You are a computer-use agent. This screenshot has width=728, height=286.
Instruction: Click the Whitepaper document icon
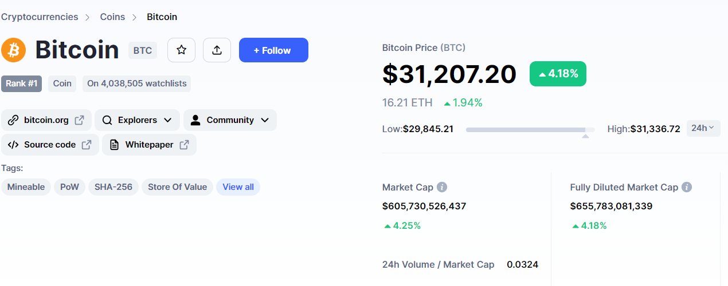pyautogui.click(x=114, y=145)
